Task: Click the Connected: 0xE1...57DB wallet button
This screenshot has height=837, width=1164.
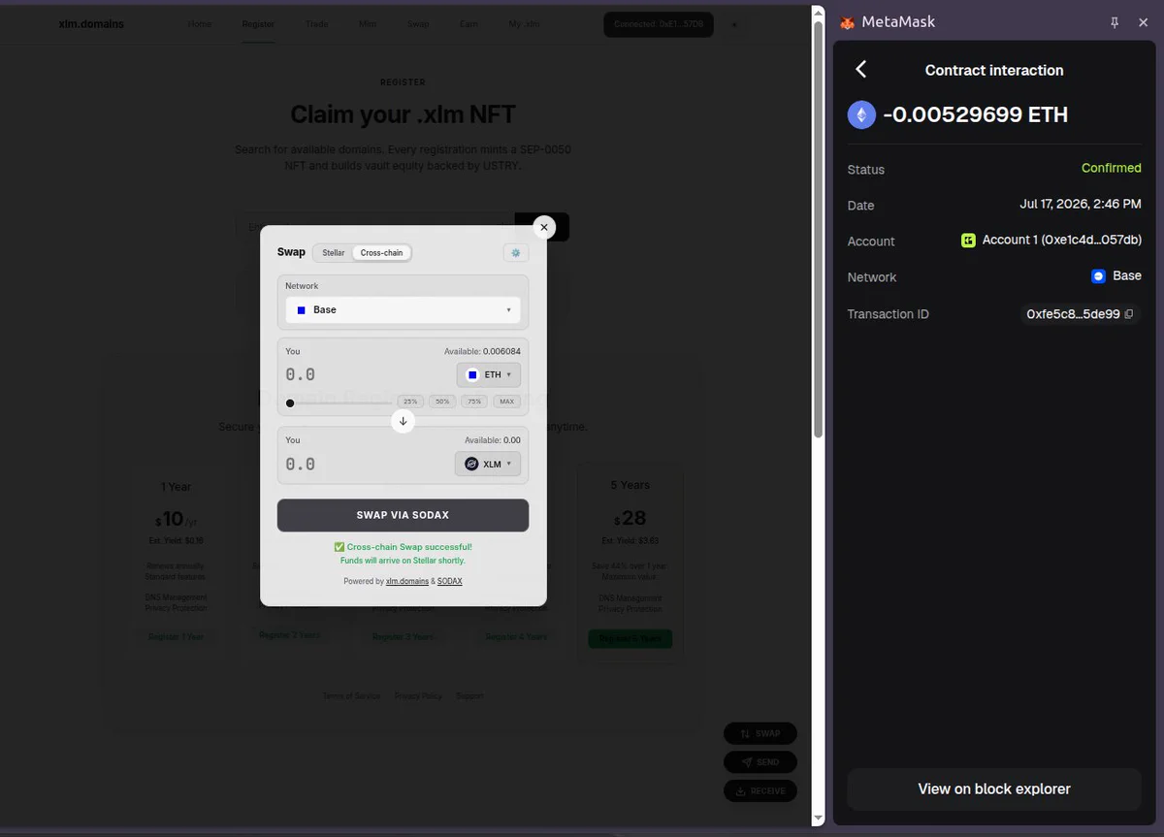Action: 659,24
